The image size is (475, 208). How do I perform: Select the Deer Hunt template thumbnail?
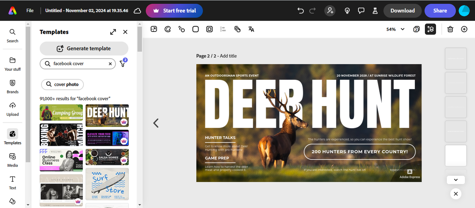pos(107,115)
